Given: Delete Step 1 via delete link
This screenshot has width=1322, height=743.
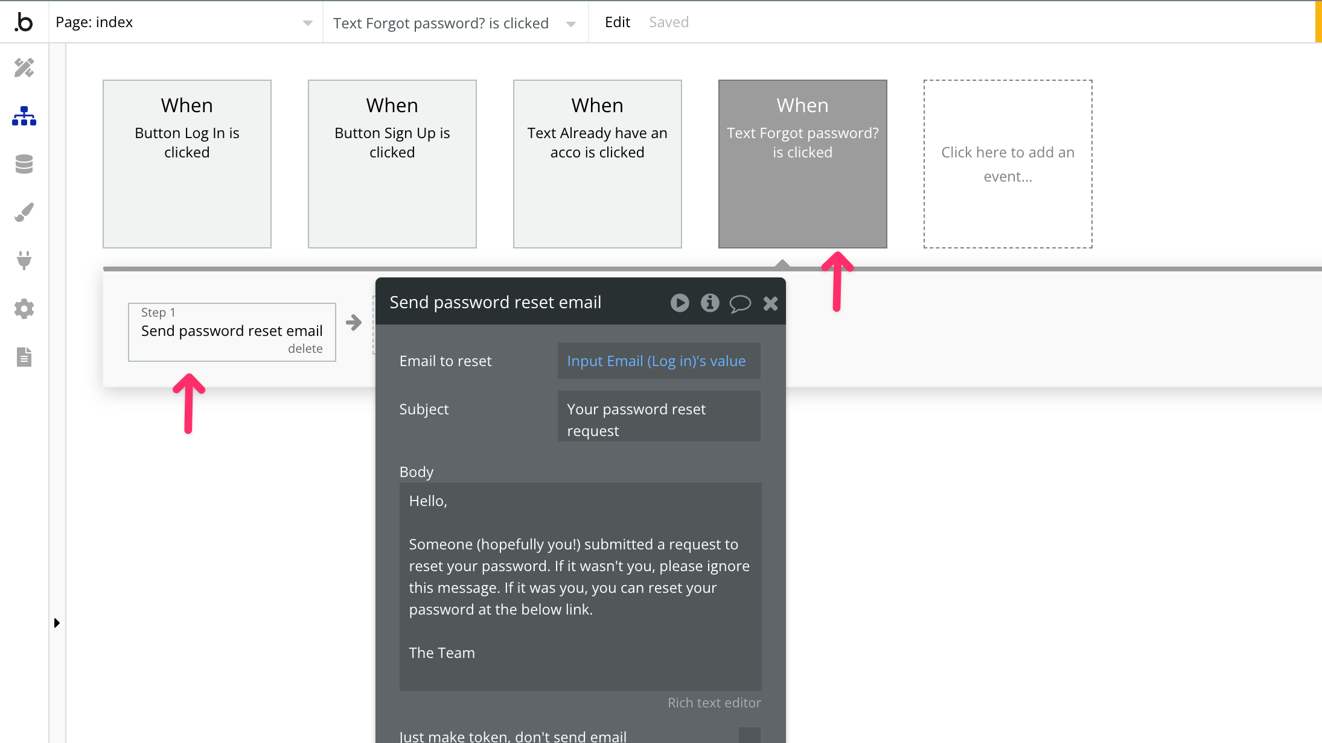Looking at the screenshot, I should pyautogui.click(x=305, y=349).
